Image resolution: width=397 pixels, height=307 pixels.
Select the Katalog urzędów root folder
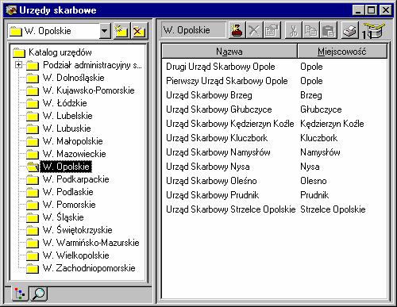pos(52,52)
